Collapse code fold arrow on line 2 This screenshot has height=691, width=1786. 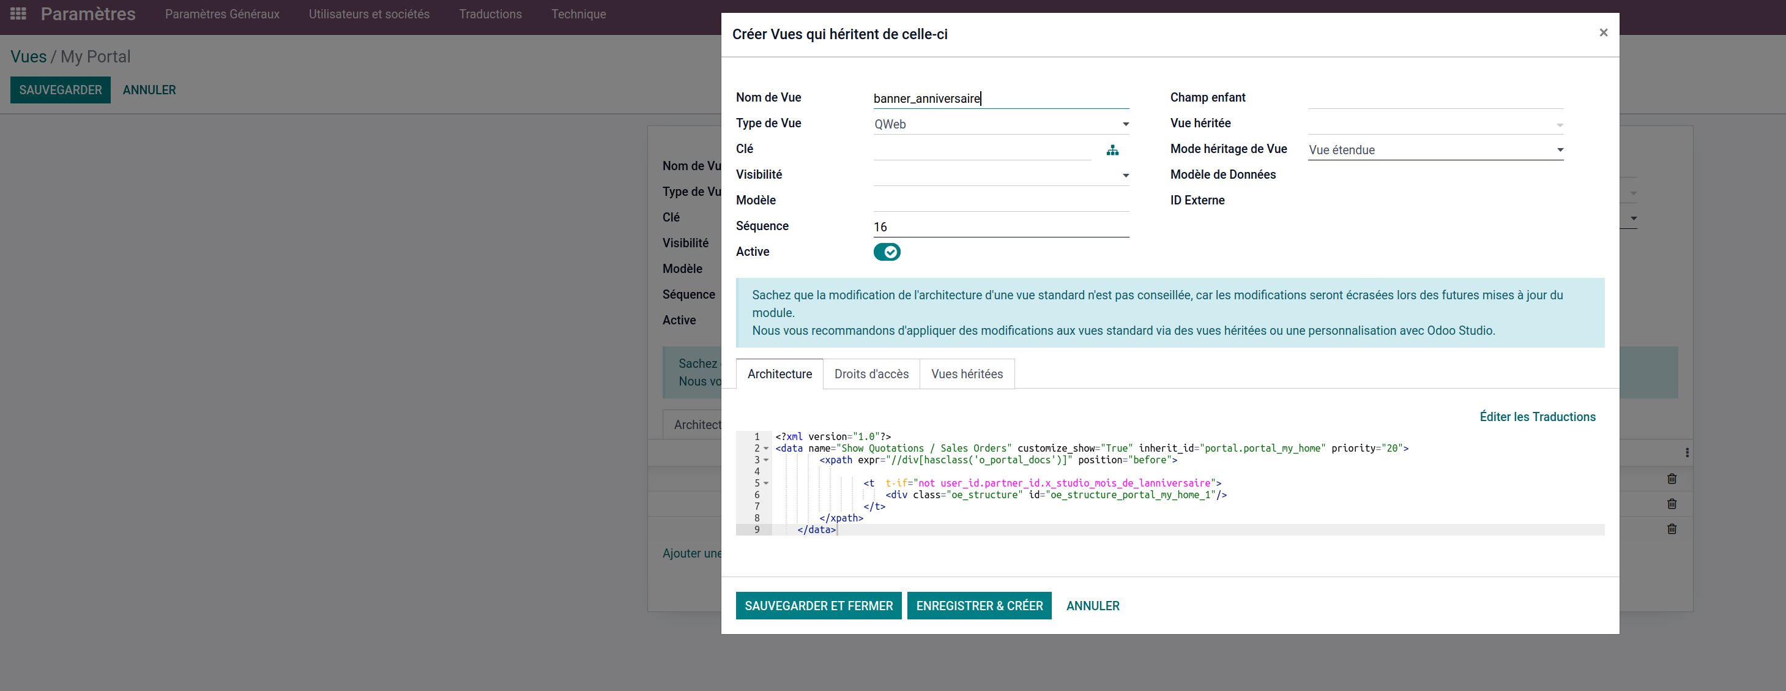(x=766, y=448)
